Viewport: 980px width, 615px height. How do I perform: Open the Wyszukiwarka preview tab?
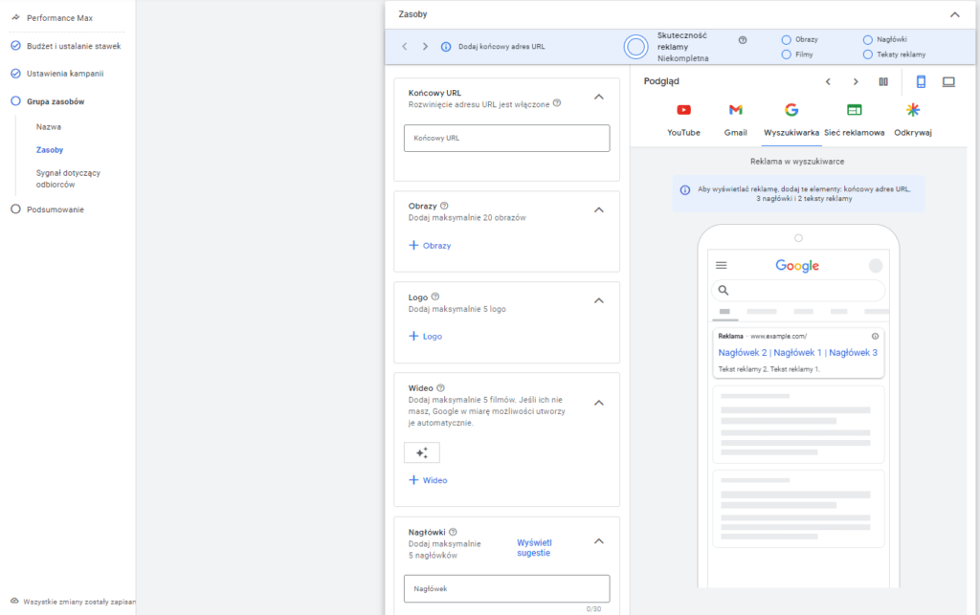[x=791, y=119]
